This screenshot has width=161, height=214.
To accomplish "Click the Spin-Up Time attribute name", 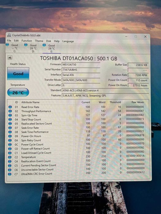I will pyautogui.click(x=29, y=115).
